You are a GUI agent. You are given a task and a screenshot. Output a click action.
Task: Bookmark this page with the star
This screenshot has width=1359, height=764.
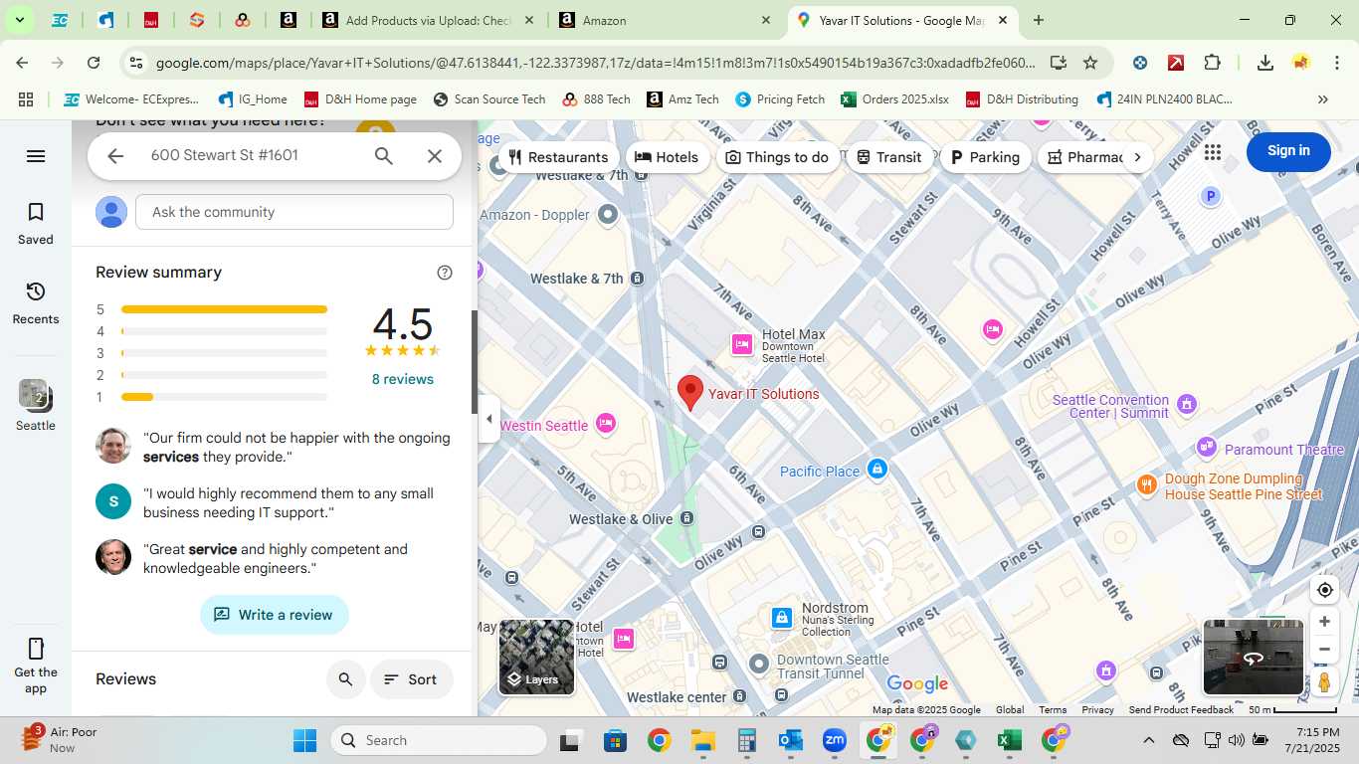[1090, 63]
